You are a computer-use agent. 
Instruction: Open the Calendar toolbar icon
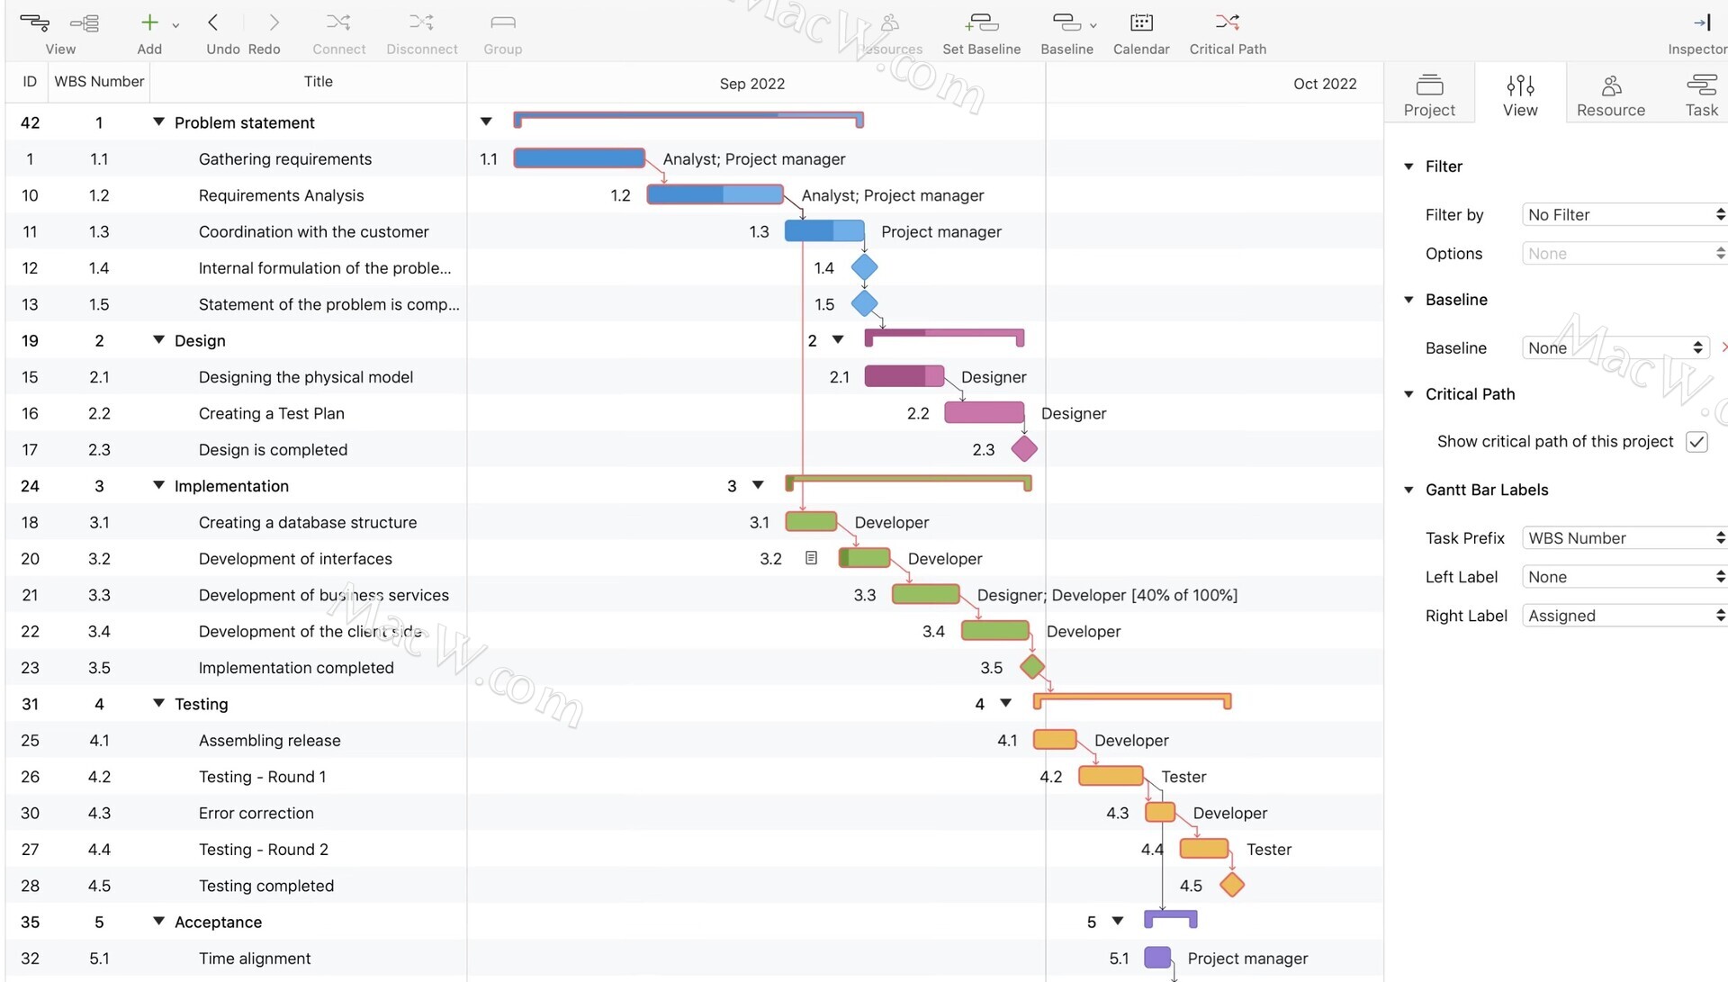(1140, 23)
